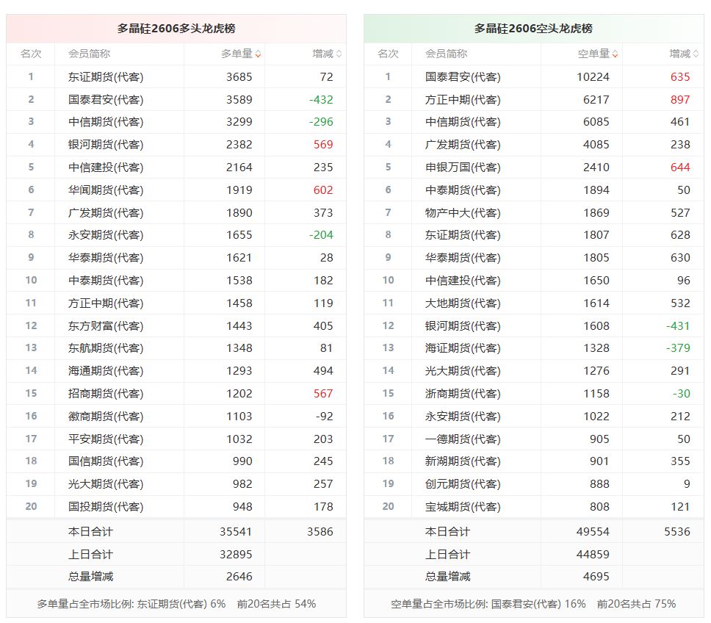Click 永安期货(代客) in long table
This screenshot has width=711, height=623.
(x=106, y=235)
